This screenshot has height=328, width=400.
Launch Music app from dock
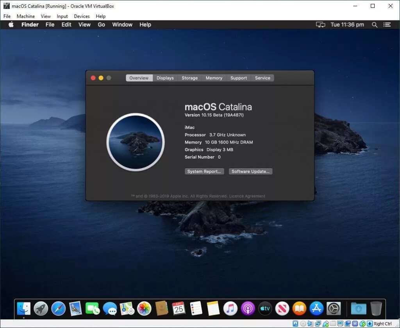230,308
